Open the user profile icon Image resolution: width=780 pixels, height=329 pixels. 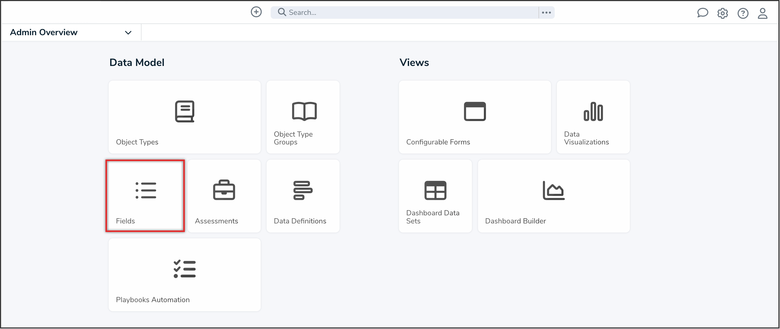click(762, 13)
